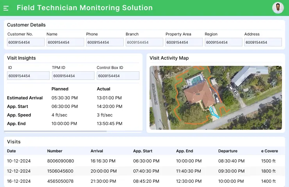Click the user profile avatar
289x187 pixels.
coord(278,8)
